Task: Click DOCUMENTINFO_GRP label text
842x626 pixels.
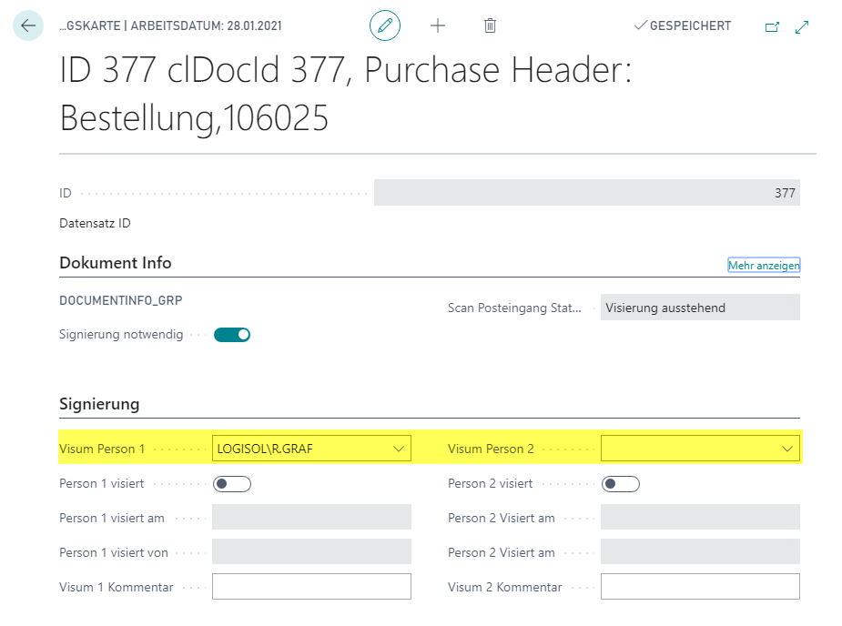Action: (x=121, y=300)
